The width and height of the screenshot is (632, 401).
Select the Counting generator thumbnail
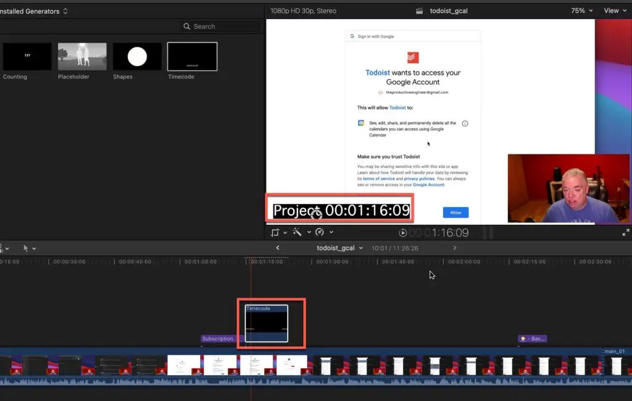pyautogui.click(x=27, y=56)
